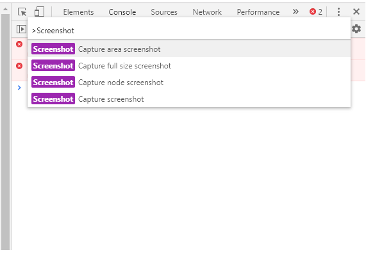Open the Sources tab

164,12
